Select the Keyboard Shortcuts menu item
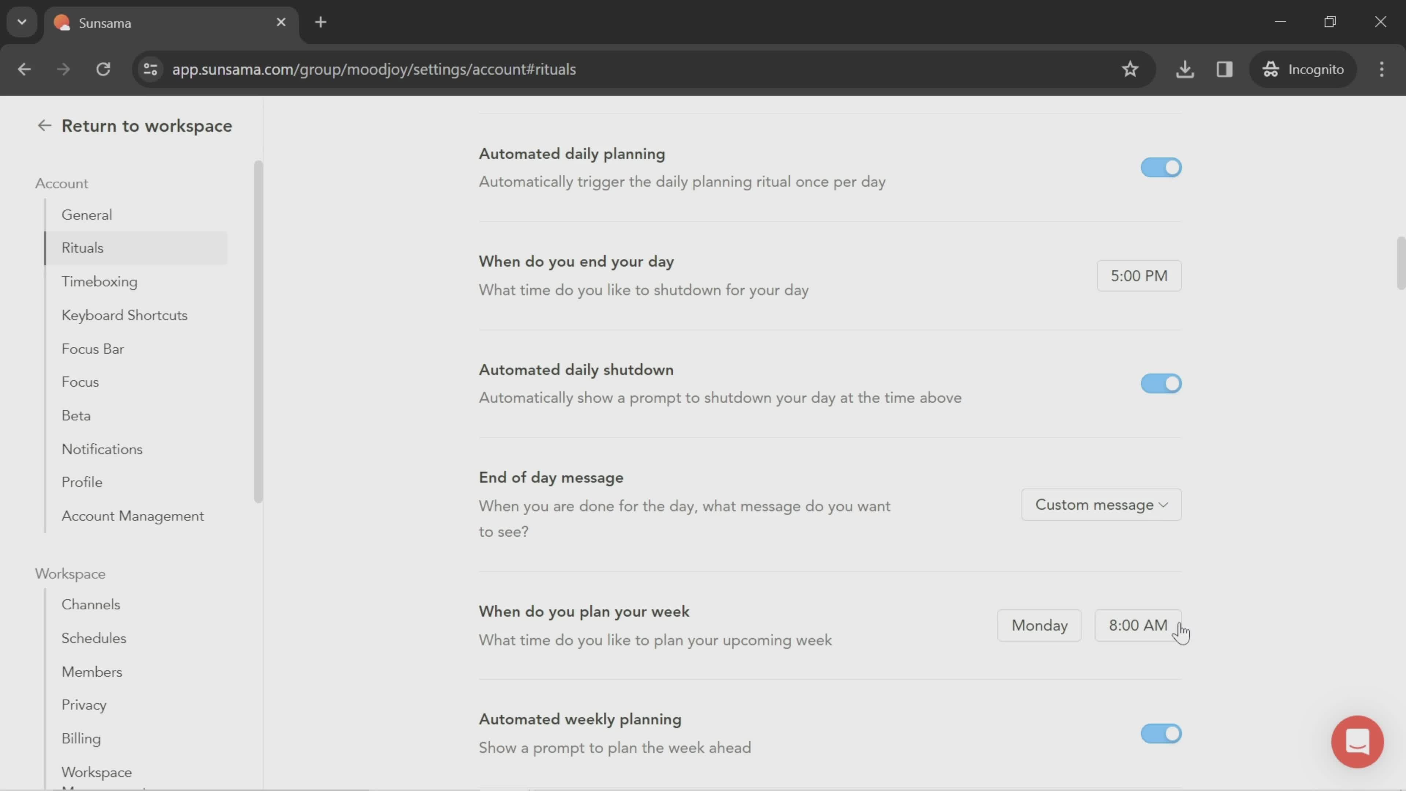Screen dimensions: 1406x791 (x=124, y=315)
